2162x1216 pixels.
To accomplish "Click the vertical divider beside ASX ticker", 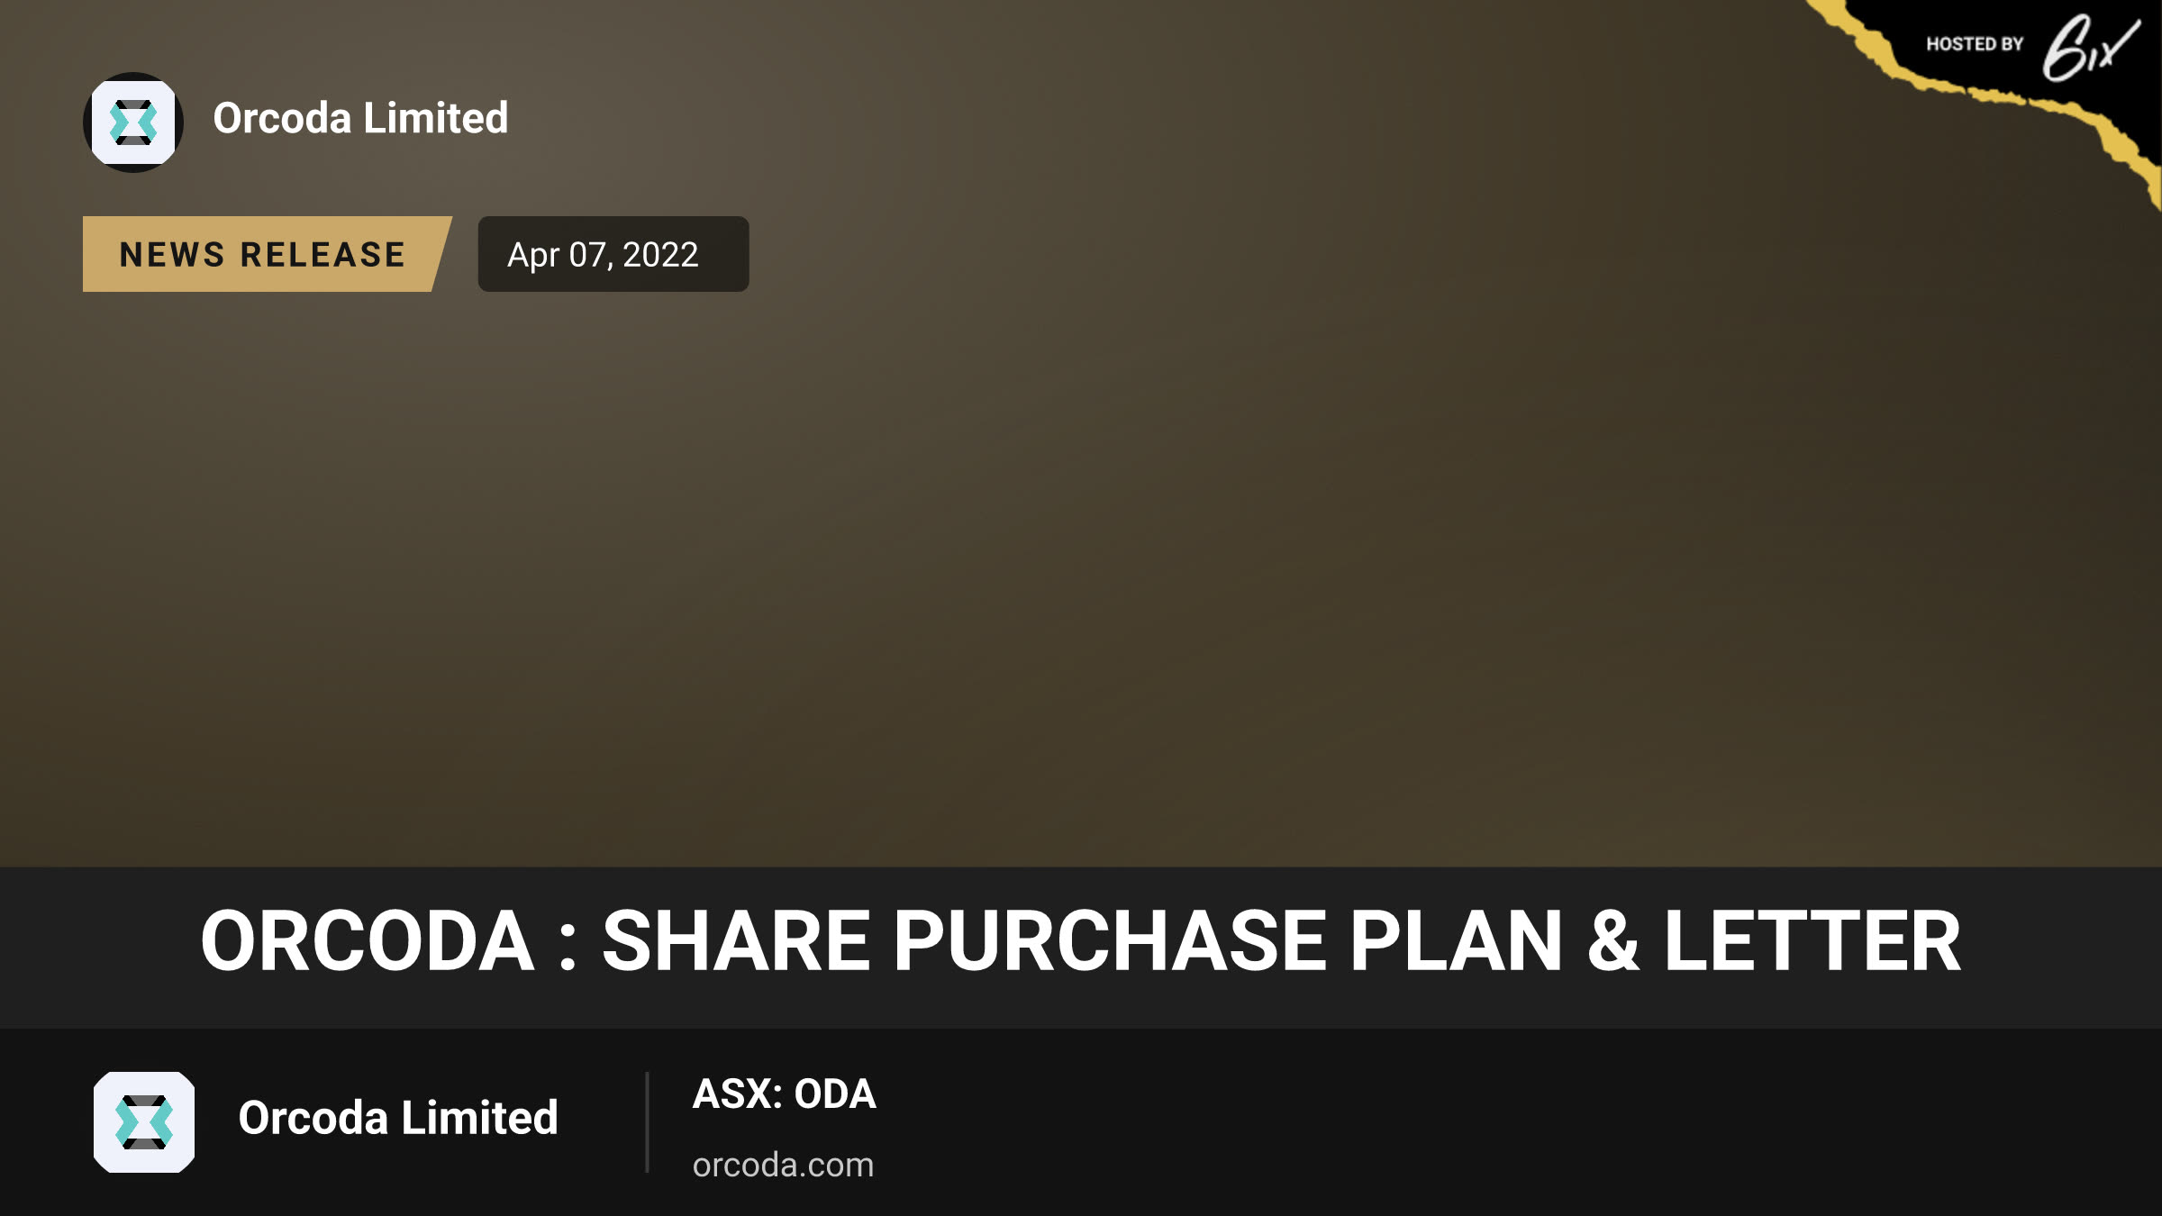I will [647, 1122].
